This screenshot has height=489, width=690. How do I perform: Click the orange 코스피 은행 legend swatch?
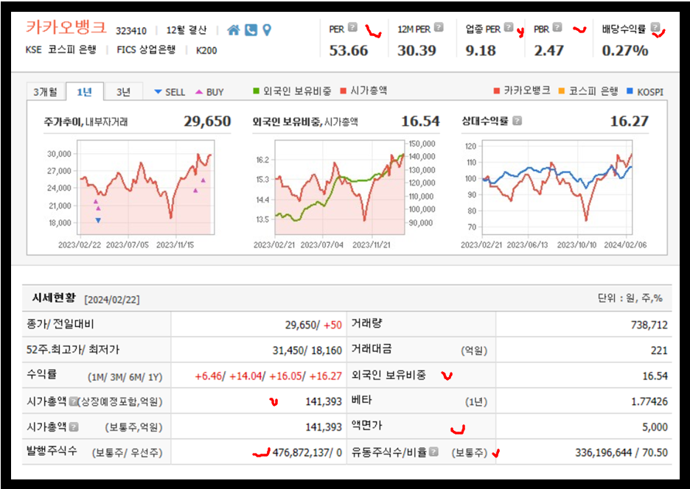click(561, 91)
